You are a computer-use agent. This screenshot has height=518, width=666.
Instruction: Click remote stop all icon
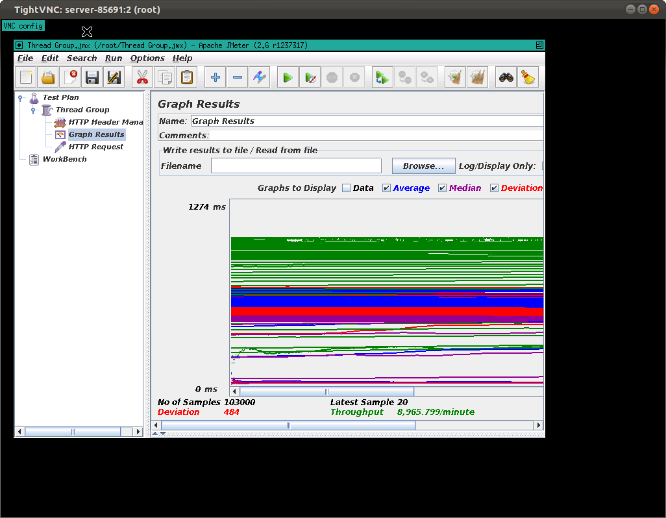coord(404,77)
